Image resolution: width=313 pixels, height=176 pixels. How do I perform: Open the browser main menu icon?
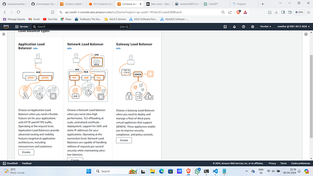pos(308,12)
